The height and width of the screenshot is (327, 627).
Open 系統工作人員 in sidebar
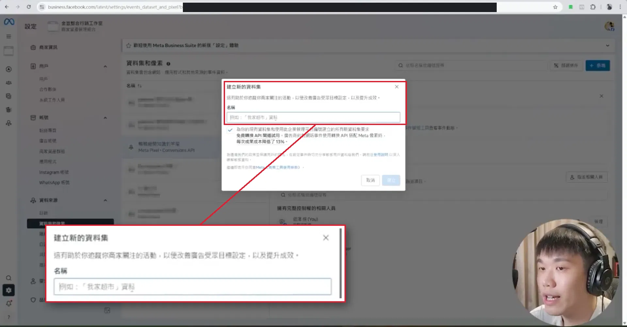[52, 100]
